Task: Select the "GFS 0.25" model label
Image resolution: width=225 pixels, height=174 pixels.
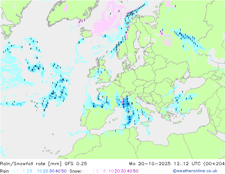Action: coord(76,164)
